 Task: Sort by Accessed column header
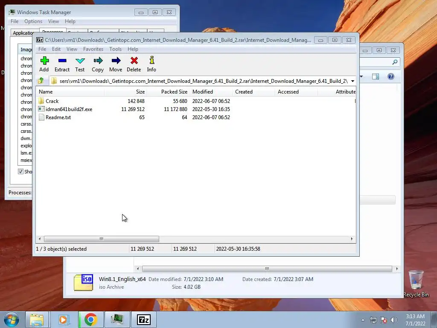click(x=296, y=91)
